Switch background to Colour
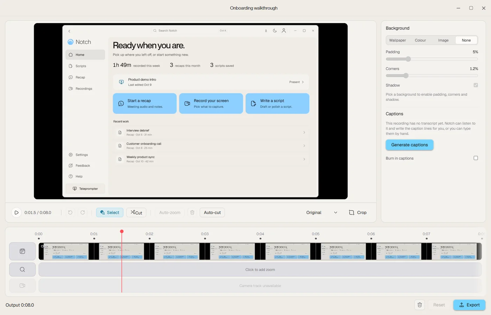Image resolution: width=491 pixels, height=315 pixels. tap(420, 40)
